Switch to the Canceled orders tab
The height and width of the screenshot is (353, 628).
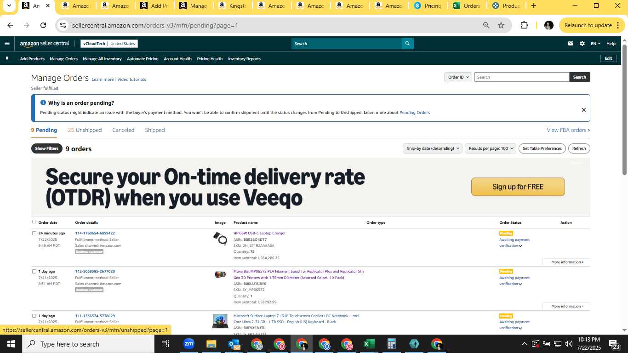[123, 130]
